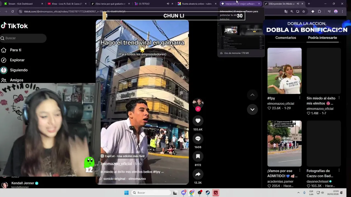This screenshot has height=197, width=351.
Task: Bookmark the video with the save icon
Action: (x=198, y=156)
